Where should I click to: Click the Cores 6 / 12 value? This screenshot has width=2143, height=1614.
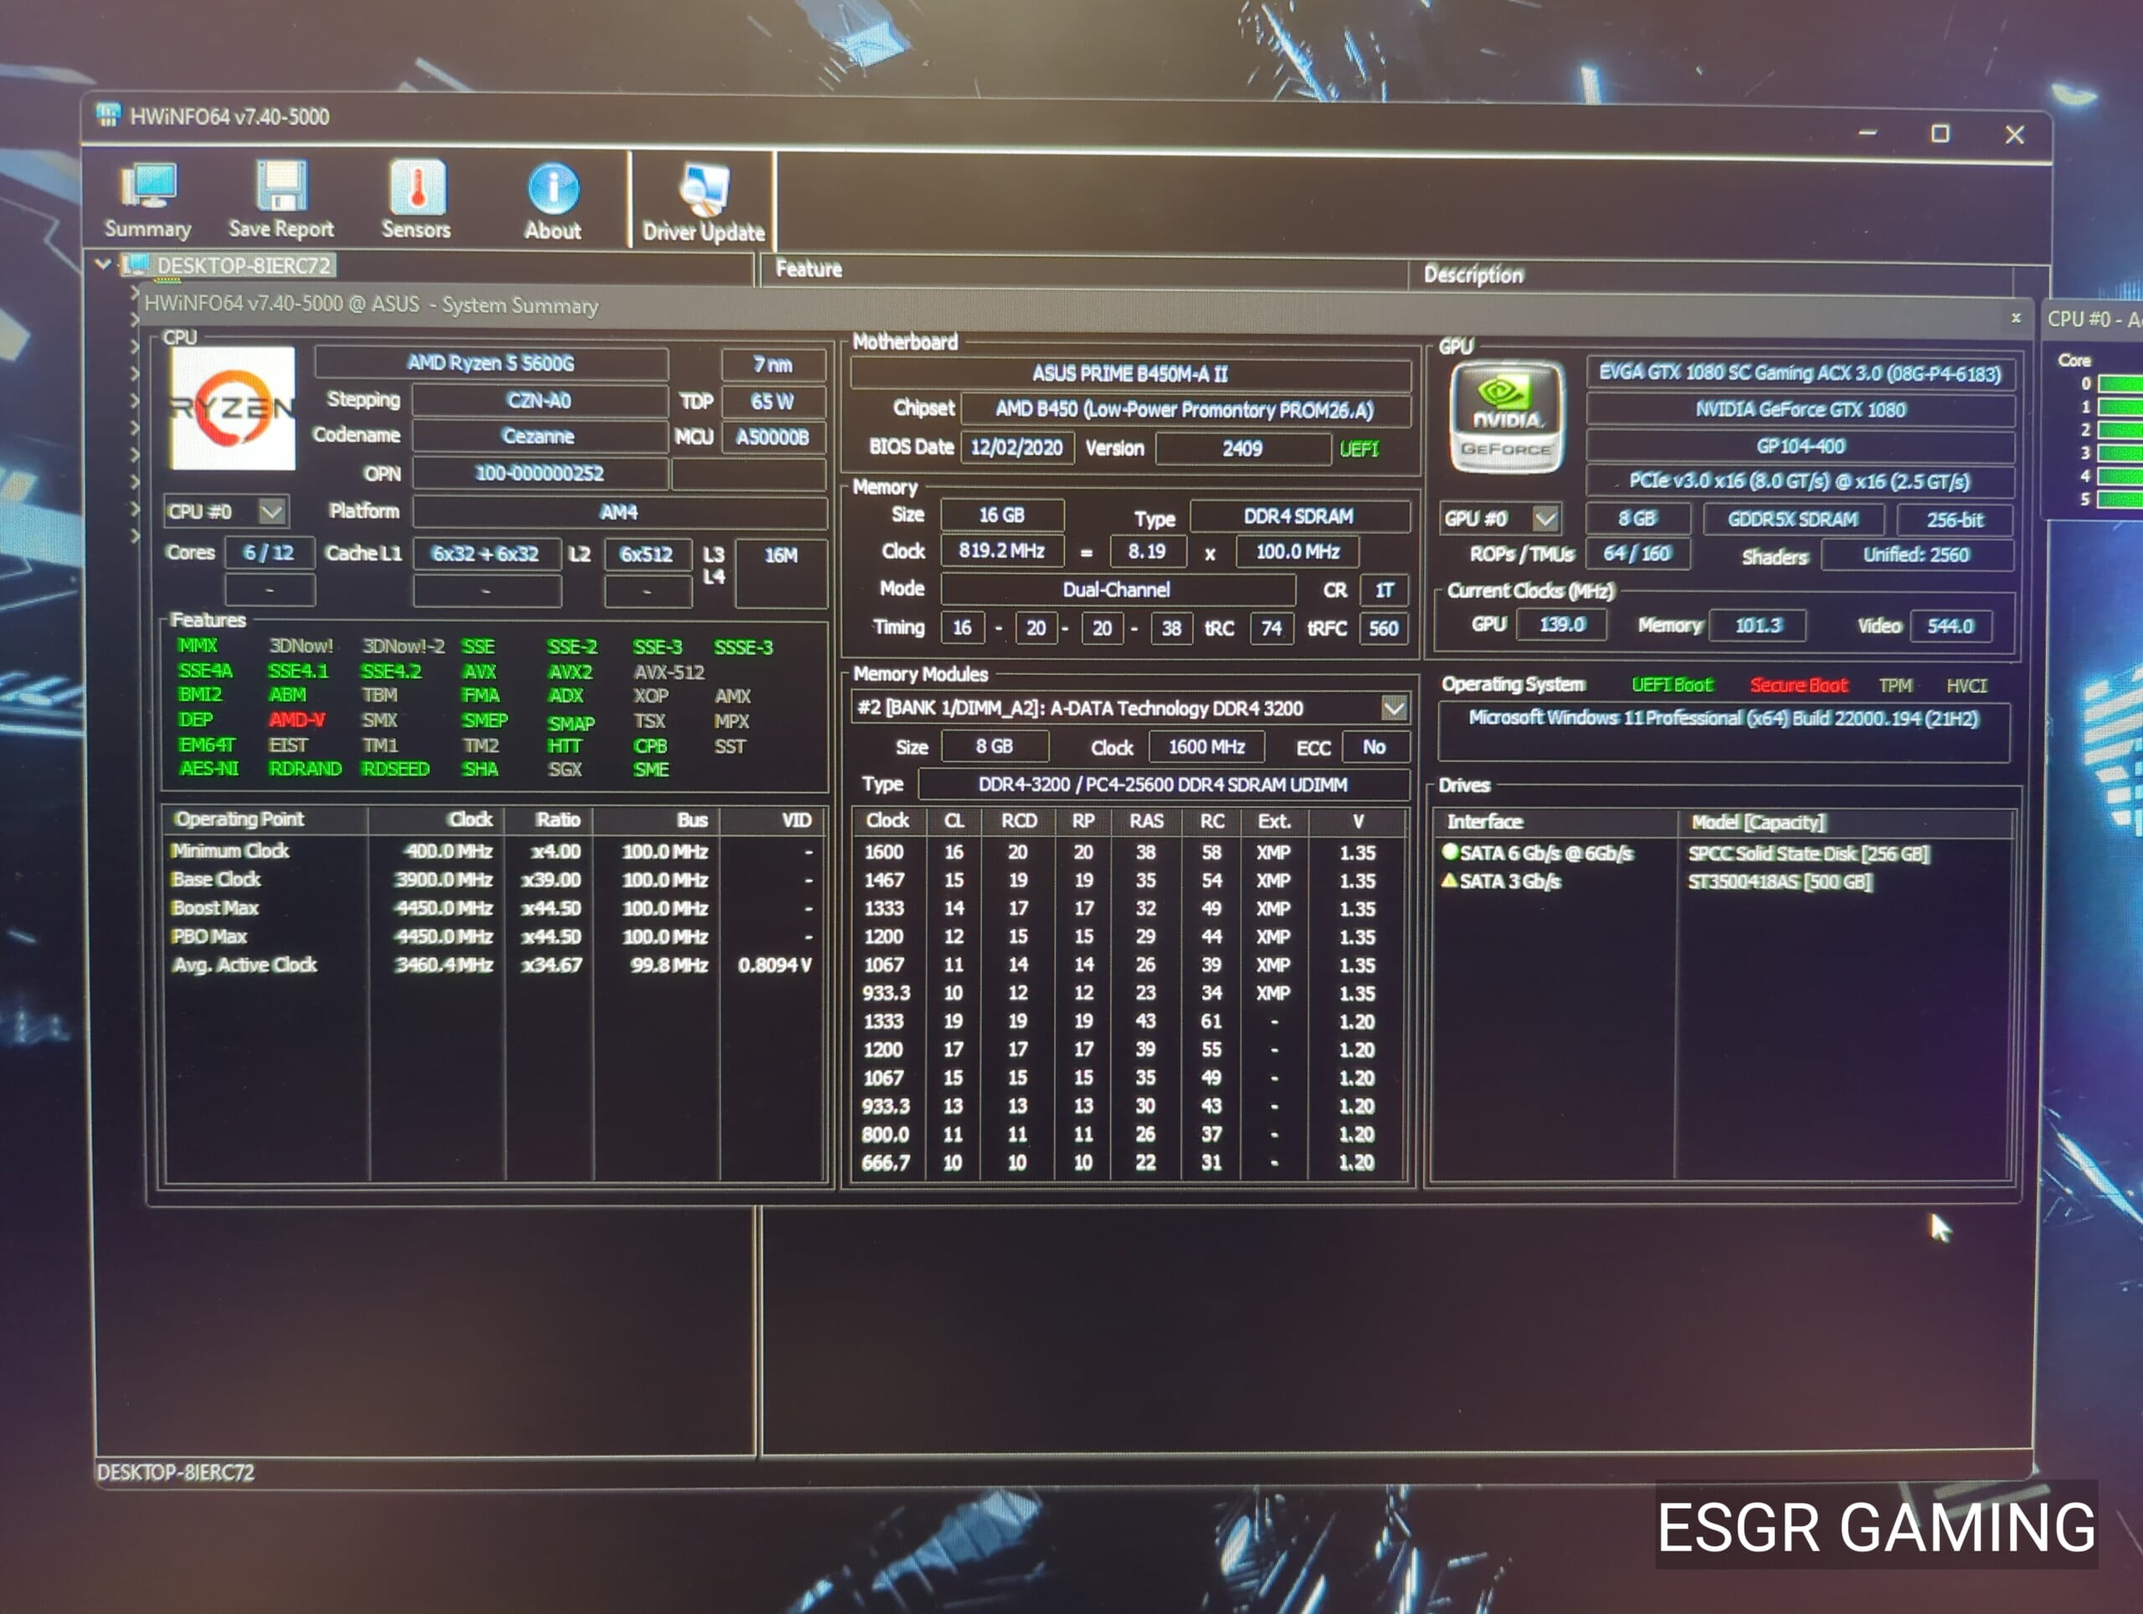(x=269, y=553)
